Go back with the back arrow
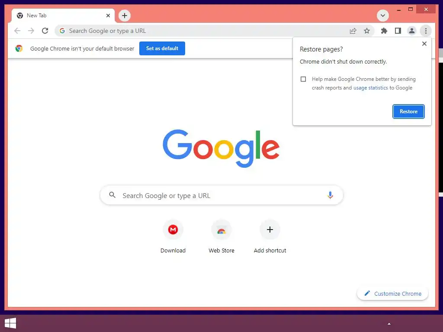443x332 pixels. (17, 31)
